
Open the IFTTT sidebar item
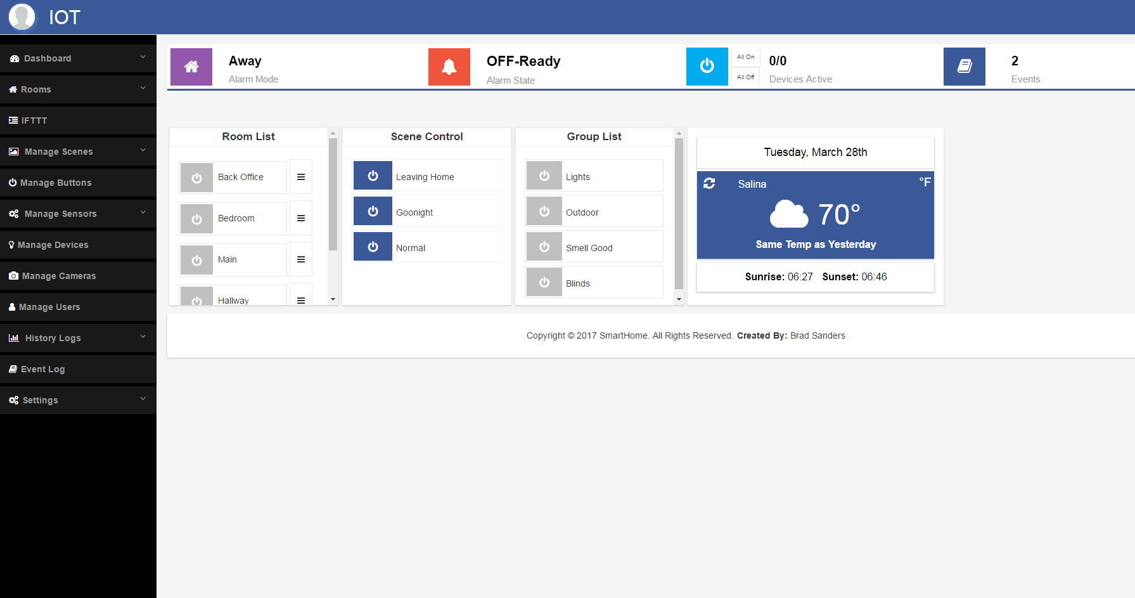[x=34, y=120]
